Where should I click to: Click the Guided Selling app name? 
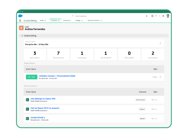pyautogui.click(x=30, y=20)
